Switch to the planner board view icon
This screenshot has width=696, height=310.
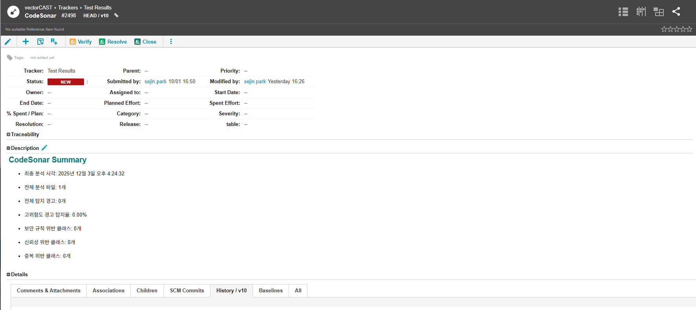click(641, 12)
